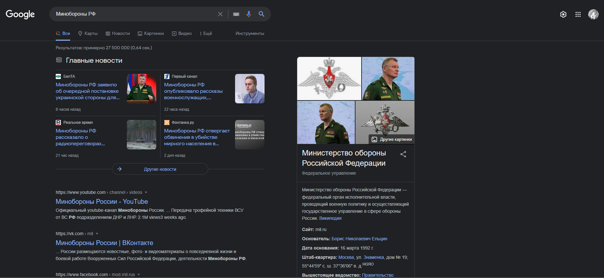This screenshot has width=604, height=278.
Task: Start voice search with microphone icon
Action: pyautogui.click(x=249, y=14)
